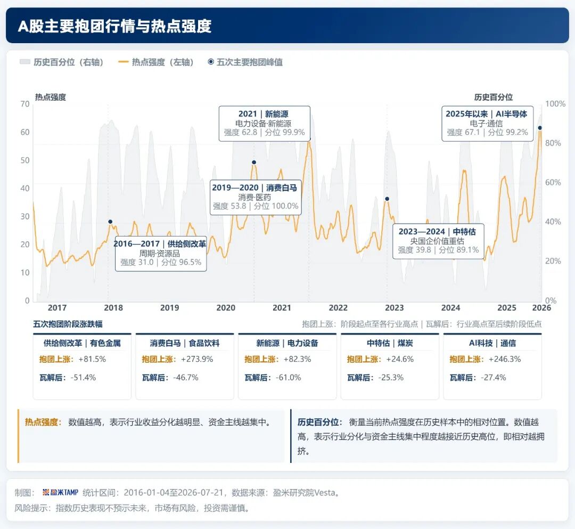575x529 pixels.
Task: Click the 2025 label on the x-axis
Action: click(507, 308)
